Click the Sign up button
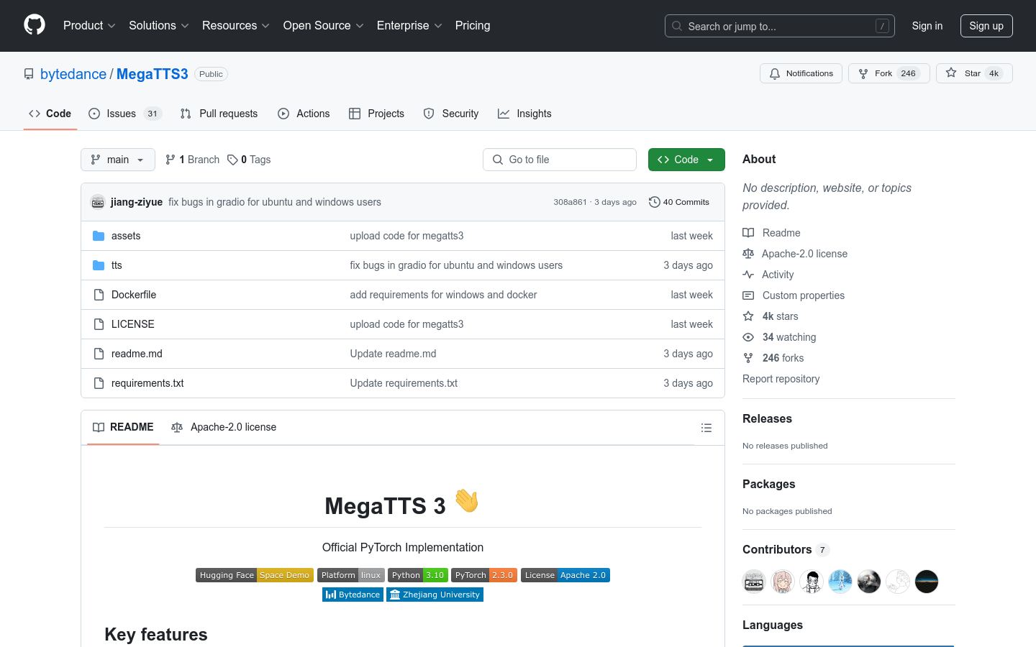 tap(986, 26)
